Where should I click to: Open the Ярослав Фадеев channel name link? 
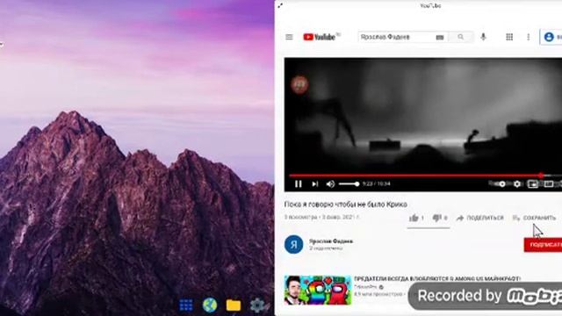[331, 241]
